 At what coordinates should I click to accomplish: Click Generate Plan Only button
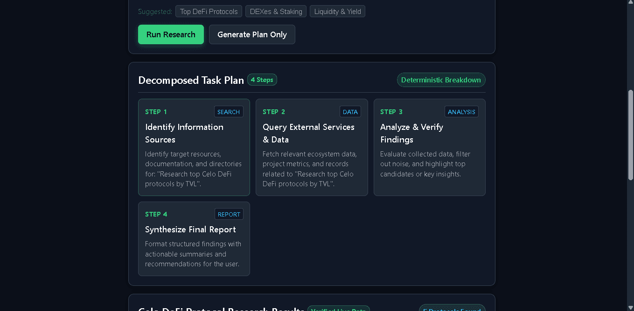[x=252, y=34]
